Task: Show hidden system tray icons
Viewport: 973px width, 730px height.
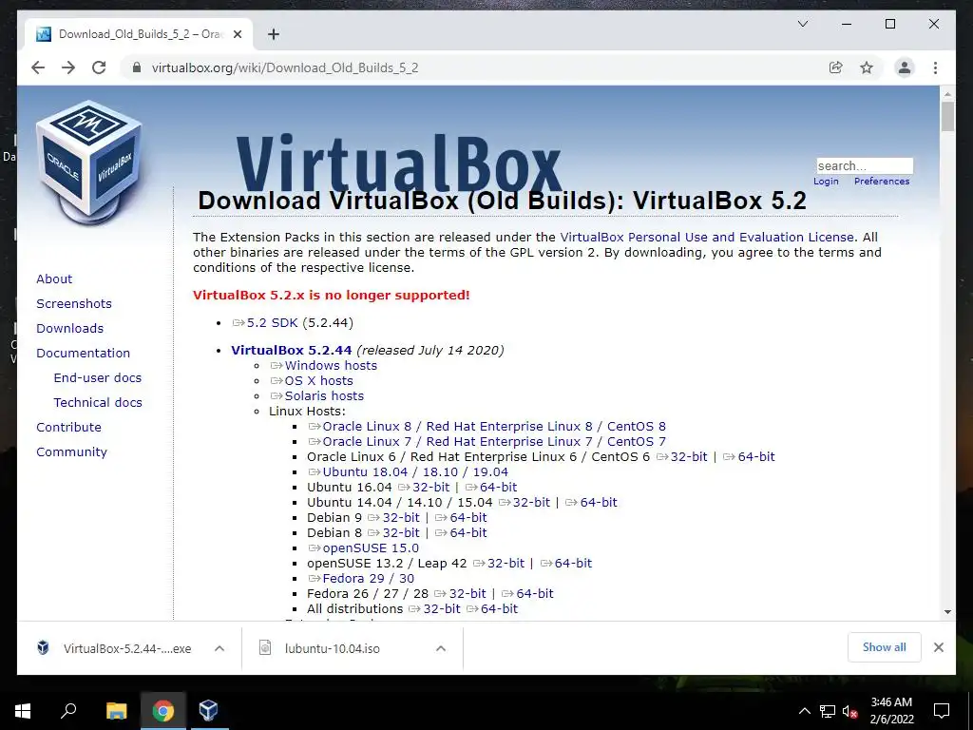Action: (x=804, y=711)
